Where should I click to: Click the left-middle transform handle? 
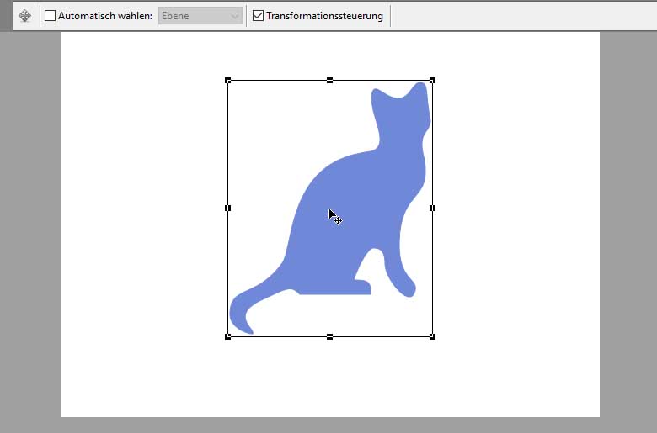click(x=228, y=208)
